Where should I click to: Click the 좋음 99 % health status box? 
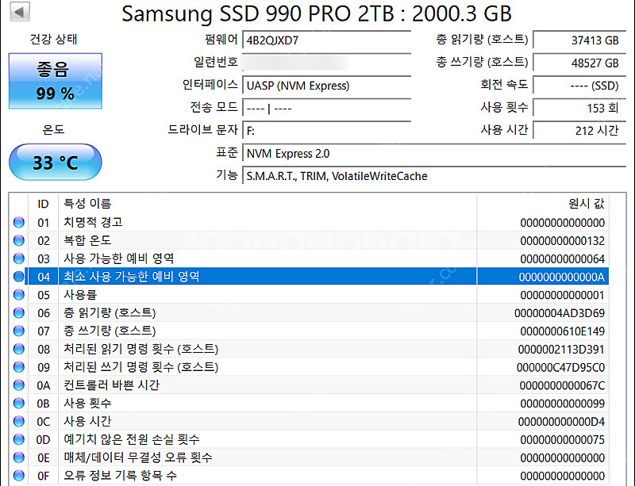coord(56,81)
